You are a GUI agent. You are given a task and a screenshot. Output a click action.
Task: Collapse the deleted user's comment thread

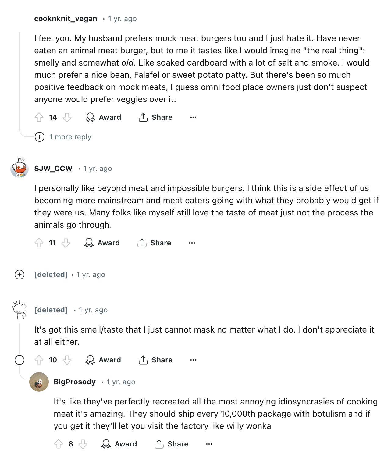click(x=20, y=360)
